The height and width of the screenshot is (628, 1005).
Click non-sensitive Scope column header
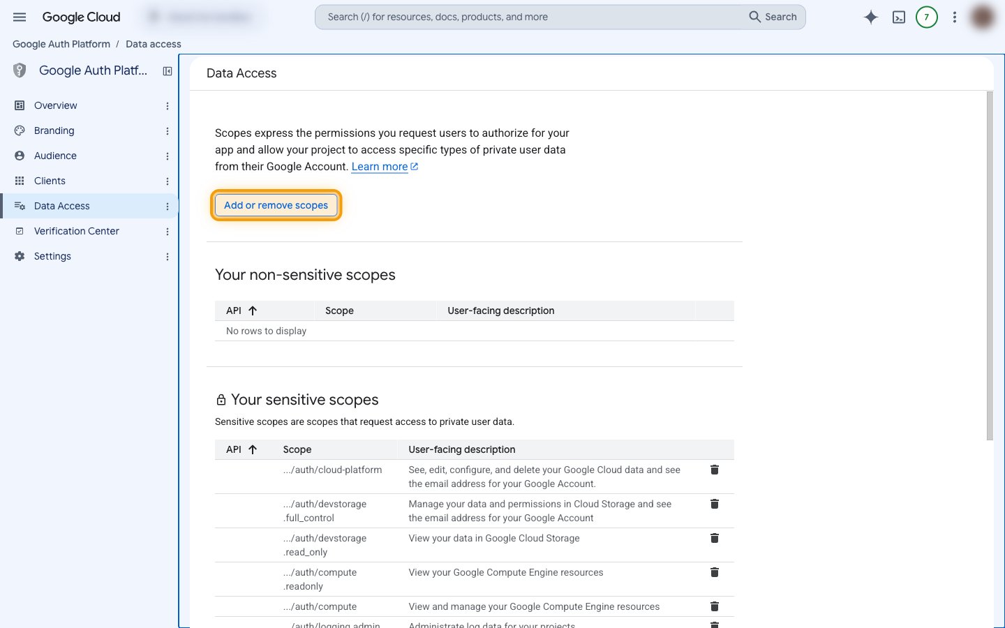click(339, 311)
